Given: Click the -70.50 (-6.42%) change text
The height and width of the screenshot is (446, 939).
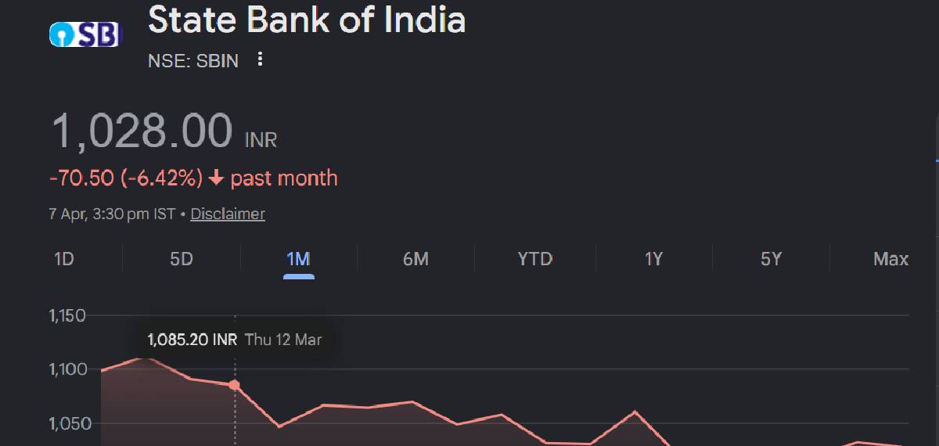Looking at the screenshot, I should (x=126, y=178).
